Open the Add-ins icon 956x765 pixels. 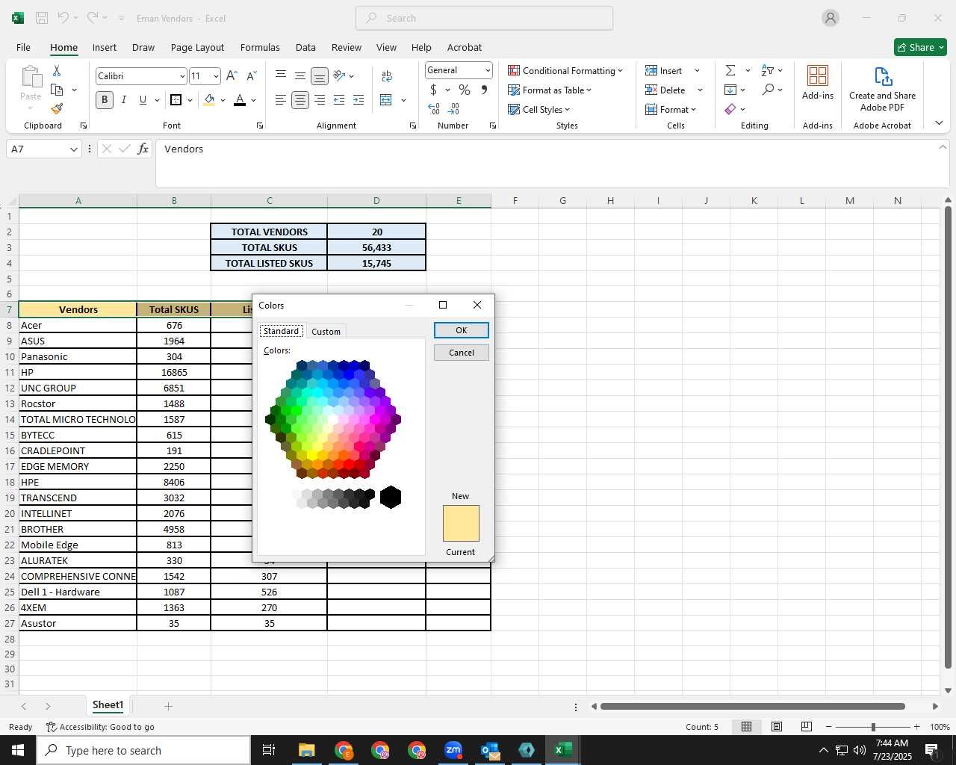818,82
